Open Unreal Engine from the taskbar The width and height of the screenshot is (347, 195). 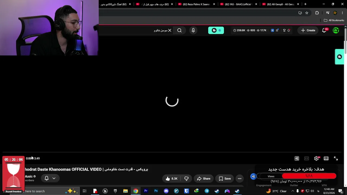pyautogui.click(x=105, y=191)
